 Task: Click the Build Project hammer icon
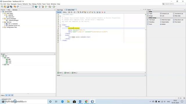(40, 7)
